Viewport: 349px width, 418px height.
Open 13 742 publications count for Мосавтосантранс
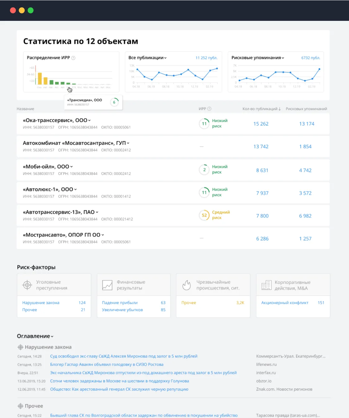pos(261,146)
